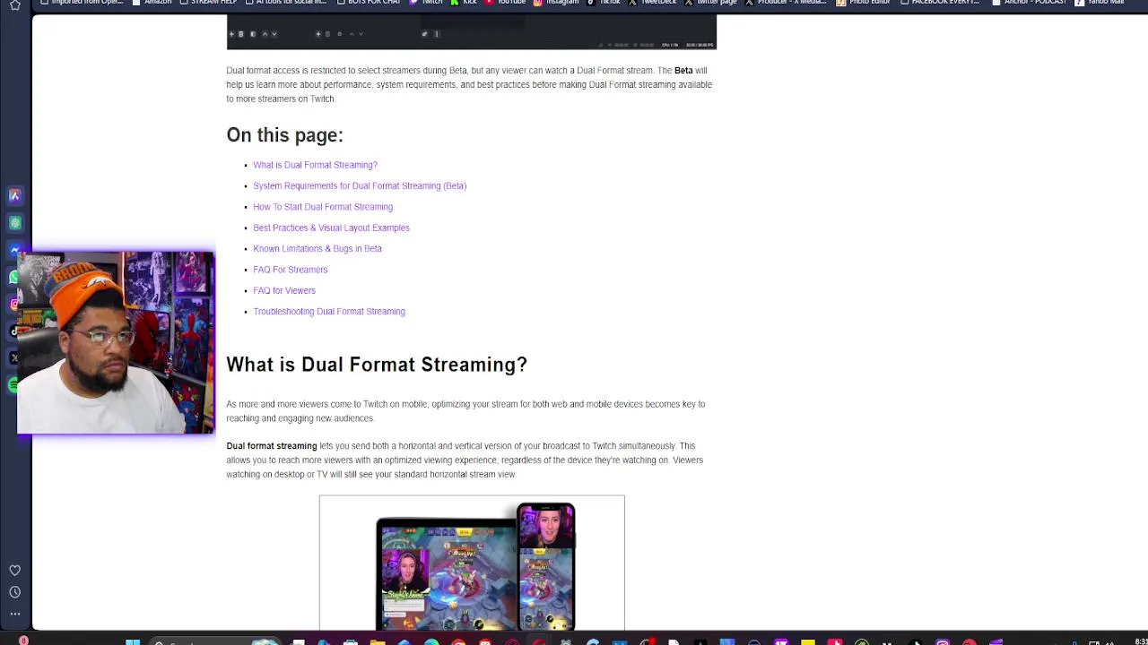Open the History clock icon in sidebar
The width and height of the screenshot is (1148, 645).
(14, 592)
